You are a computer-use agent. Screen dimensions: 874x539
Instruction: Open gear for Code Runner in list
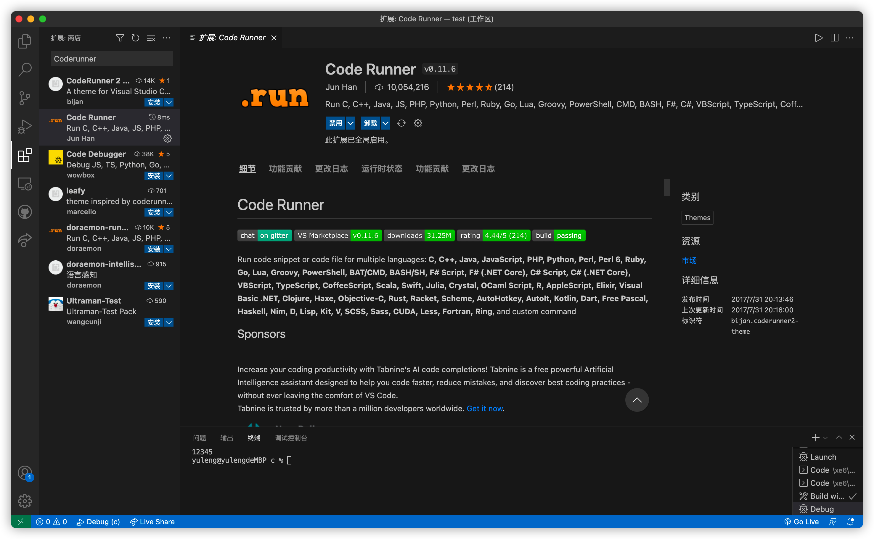[167, 138]
